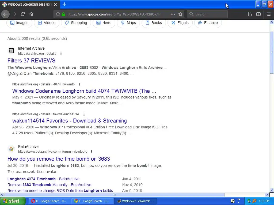
Task: Reload the page with refresh icon
Action: [x=23, y=14]
